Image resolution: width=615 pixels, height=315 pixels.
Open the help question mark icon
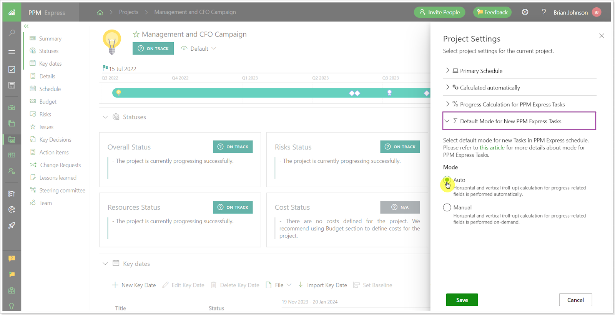(544, 12)
